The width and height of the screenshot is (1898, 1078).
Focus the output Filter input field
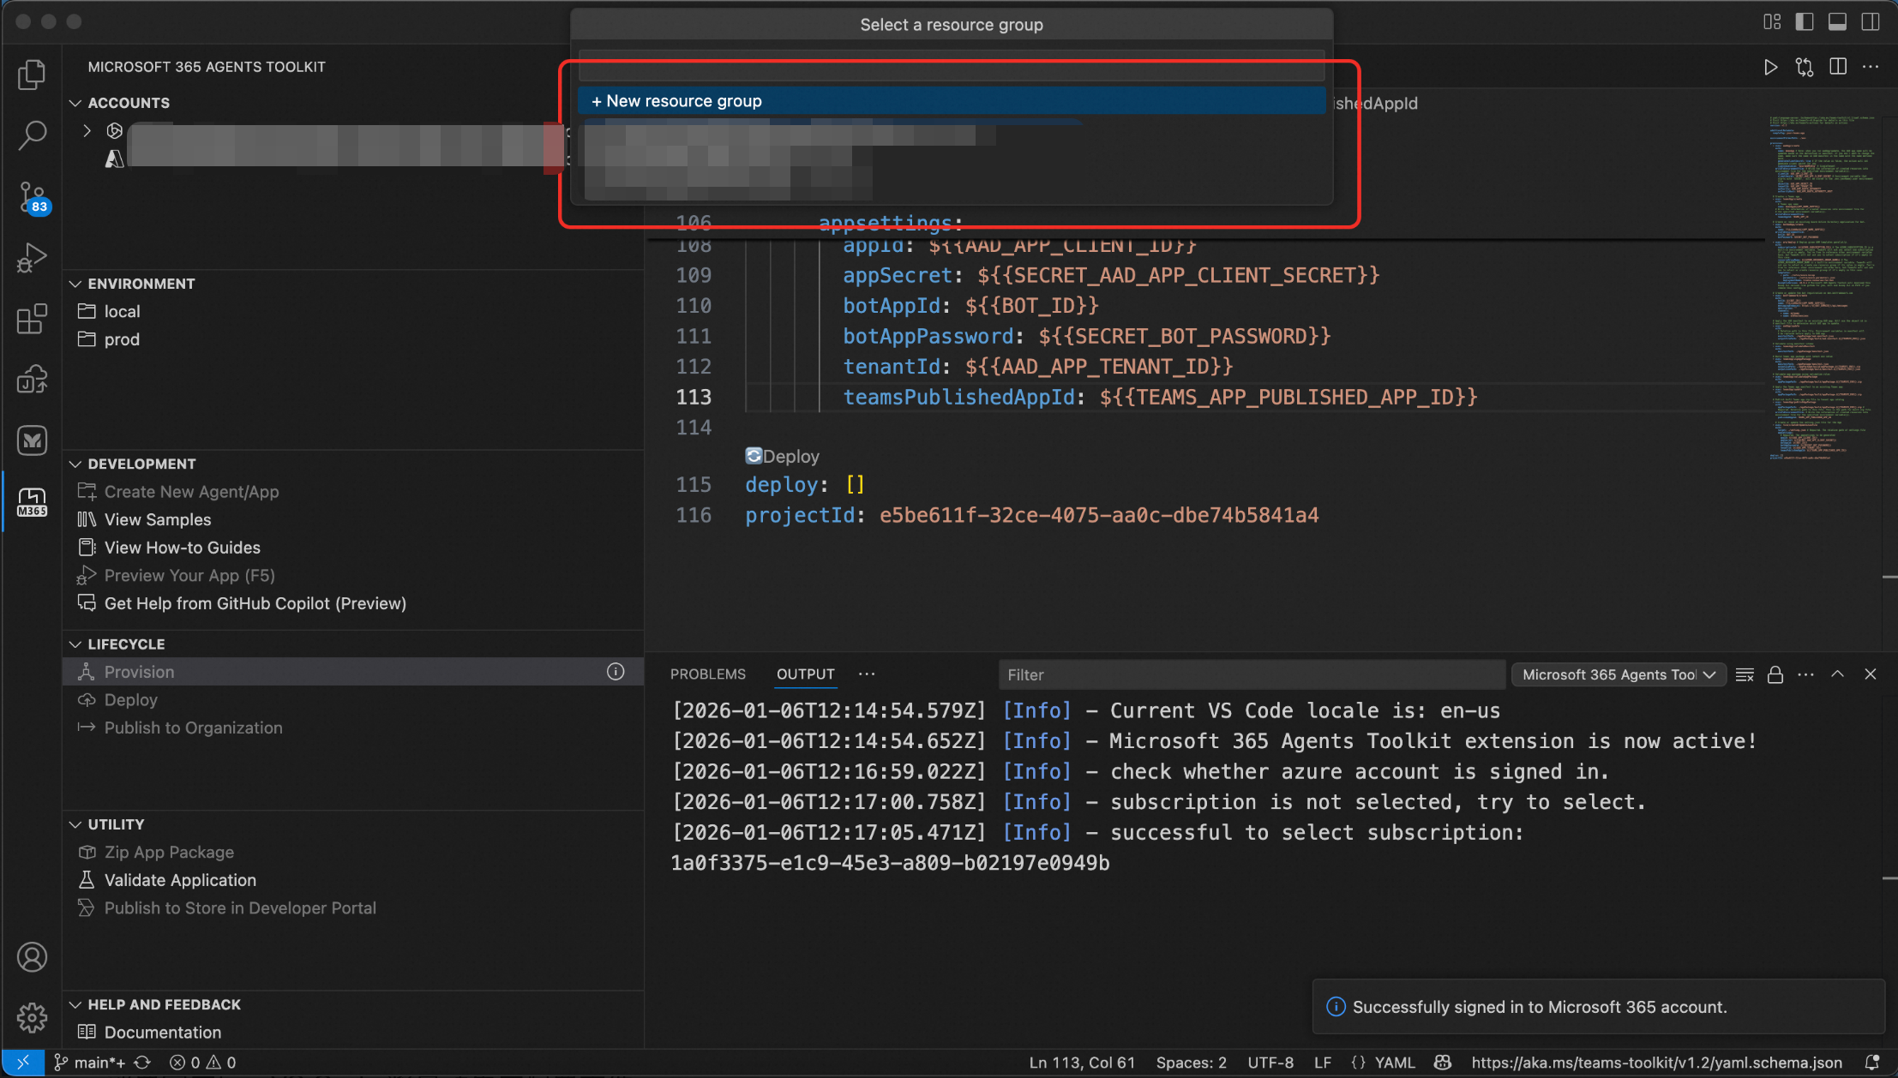(1252, 675)
